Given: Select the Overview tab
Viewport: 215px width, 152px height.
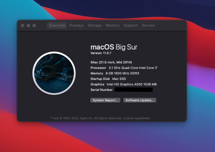Looking at the screenshot, I should coord(57,25).
